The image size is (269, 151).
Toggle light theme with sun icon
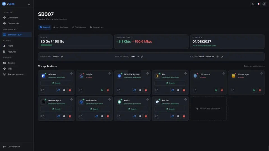click(253, 4)
